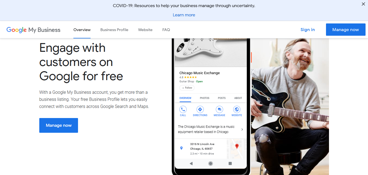Go to the FAQ nav item
Viewport: 368px width, 175px height.
tap(166, 30)
